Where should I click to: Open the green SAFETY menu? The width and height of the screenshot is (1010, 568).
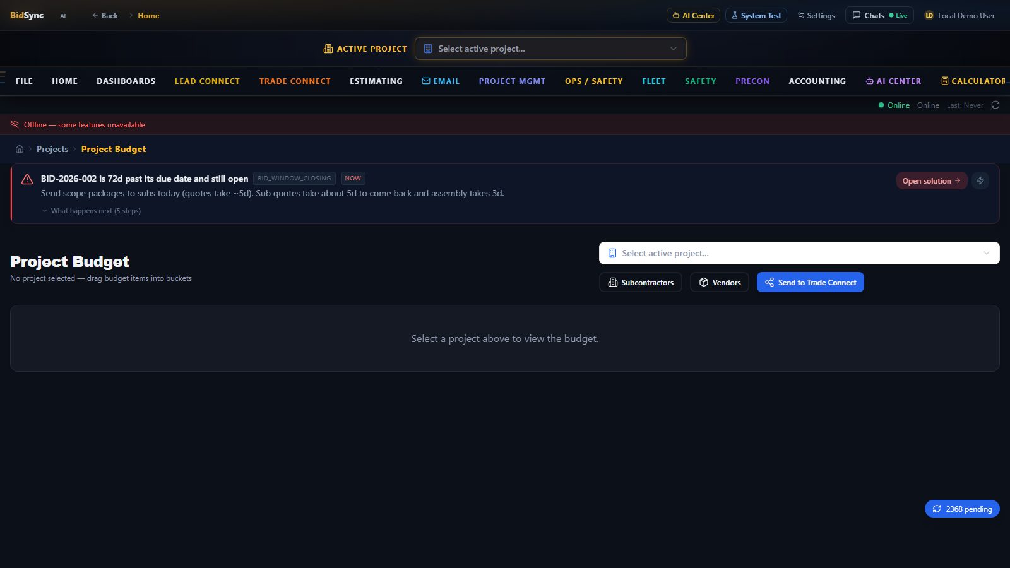701,81
